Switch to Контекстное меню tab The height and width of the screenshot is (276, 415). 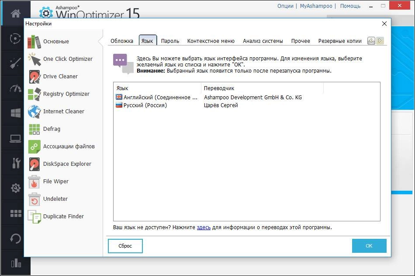pyautogui.click(x=211, y=41)
